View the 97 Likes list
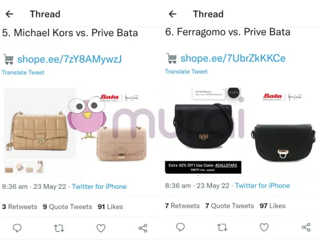The image size is (320, 240). pos(273,206)
